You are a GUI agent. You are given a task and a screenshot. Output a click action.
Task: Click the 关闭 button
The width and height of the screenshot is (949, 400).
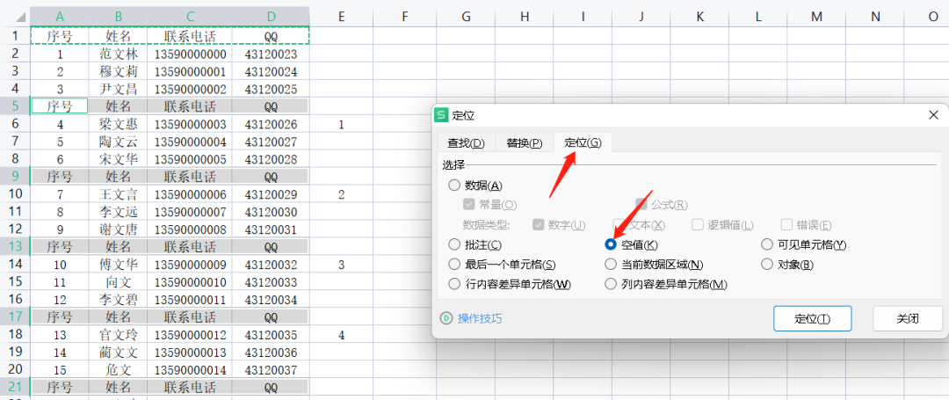[908, 318]
